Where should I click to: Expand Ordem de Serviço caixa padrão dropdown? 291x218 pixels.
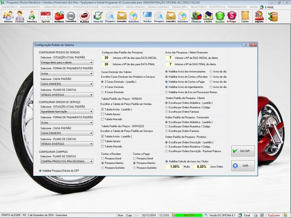click(91, 133)
